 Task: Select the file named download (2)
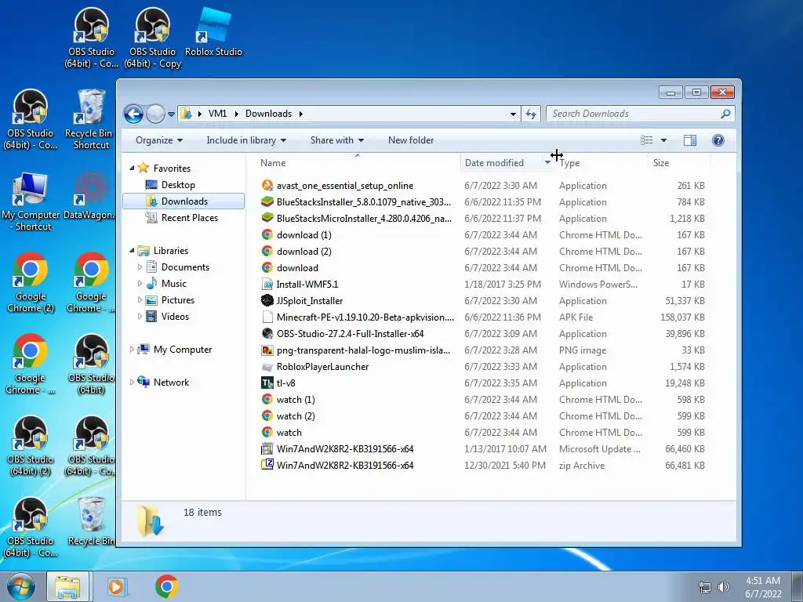pyautogui.click(x=304, y=252)
